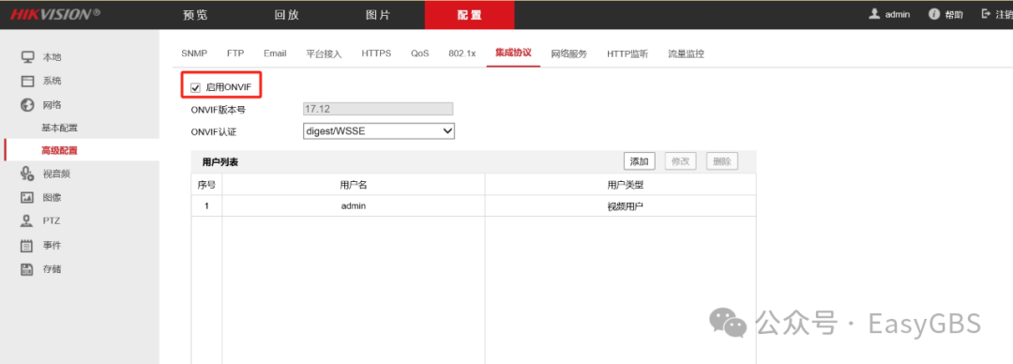The height and width of the screenshot is (364, 1013).
Task: Click the 图像 picture icon in sidebar
Action: pyautogui.click(x=27, y=197)
